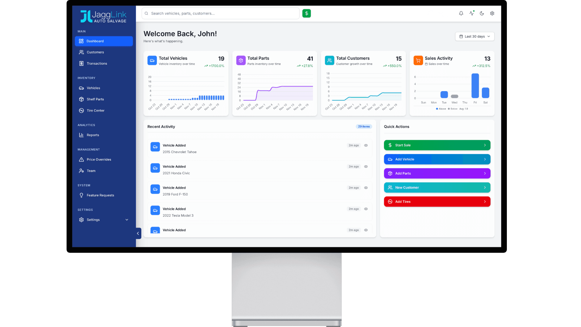The height and width of the screenshot is (327, 581).
Task: Click the gear icon in top bar
Action: coord(492,13)
